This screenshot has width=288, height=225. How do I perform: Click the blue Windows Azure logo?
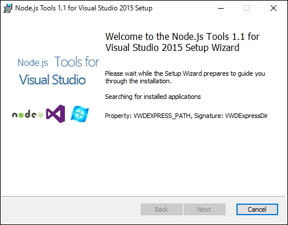click(x=79, y=114)
